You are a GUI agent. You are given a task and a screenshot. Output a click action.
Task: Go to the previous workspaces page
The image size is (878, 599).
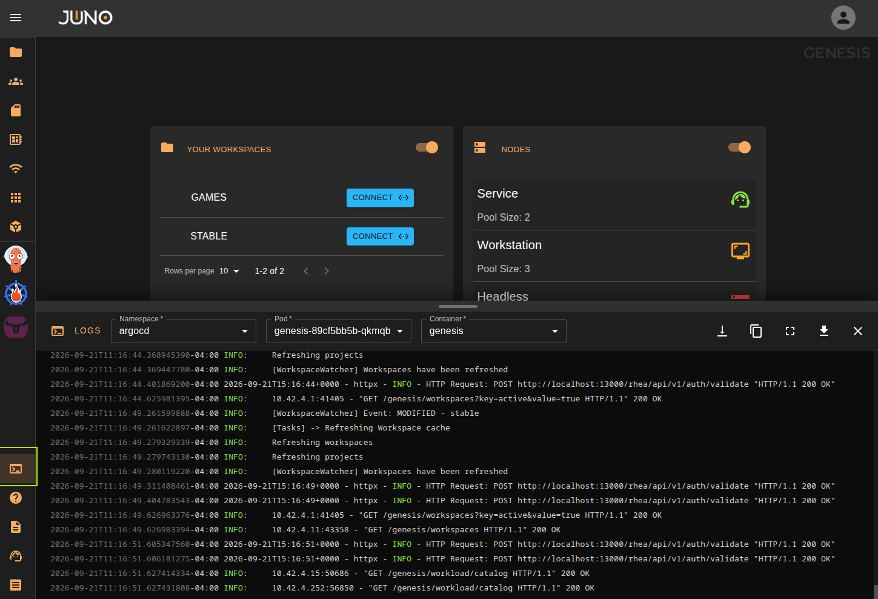[306, 271]
